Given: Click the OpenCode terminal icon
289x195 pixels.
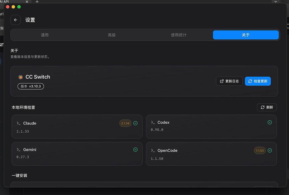Looking at the screenshot, I should (153, 151).
